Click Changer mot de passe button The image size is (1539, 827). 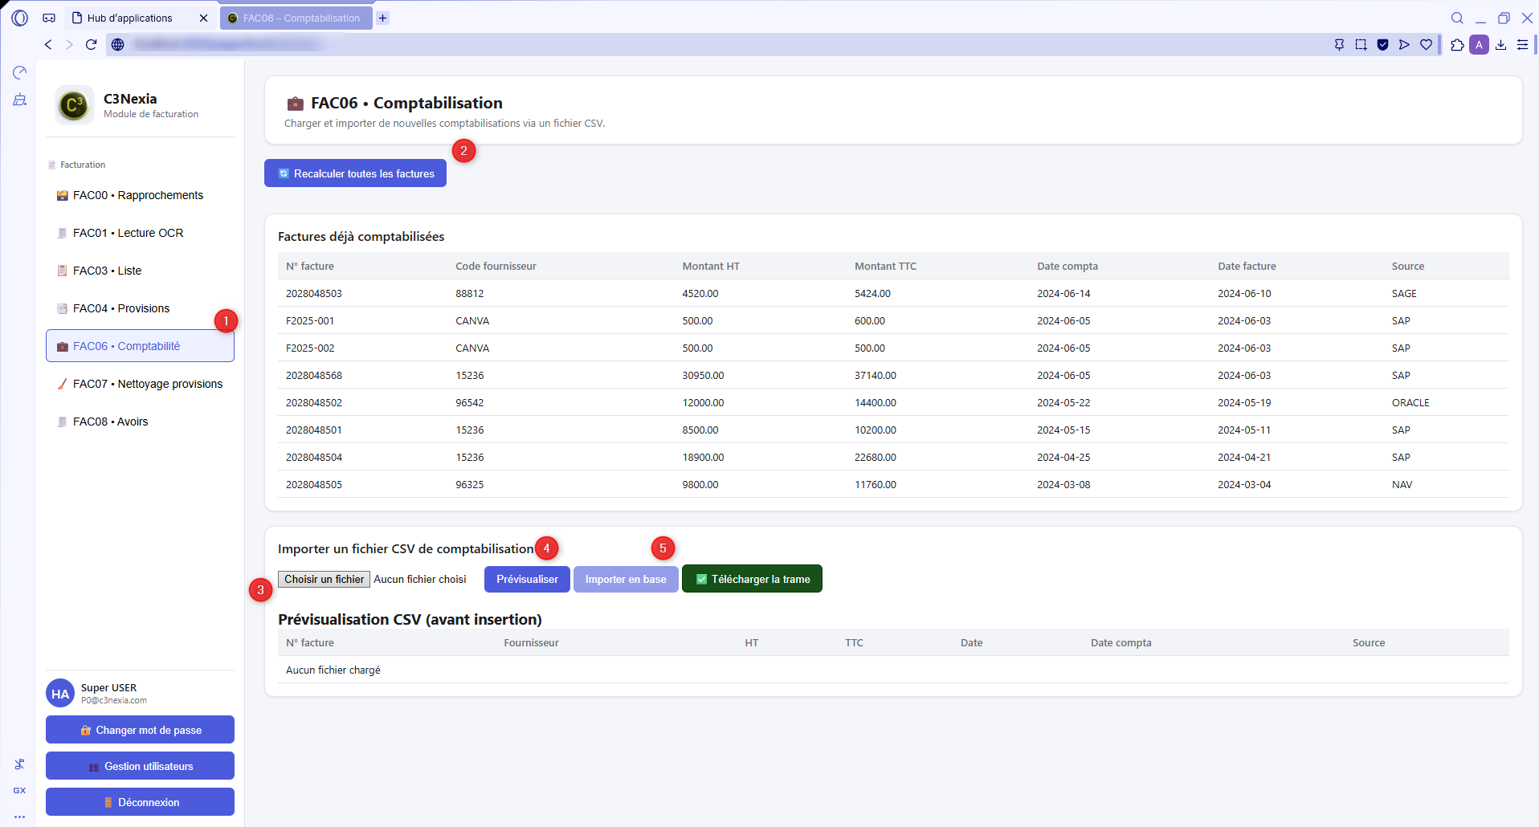tap(140, 730)
